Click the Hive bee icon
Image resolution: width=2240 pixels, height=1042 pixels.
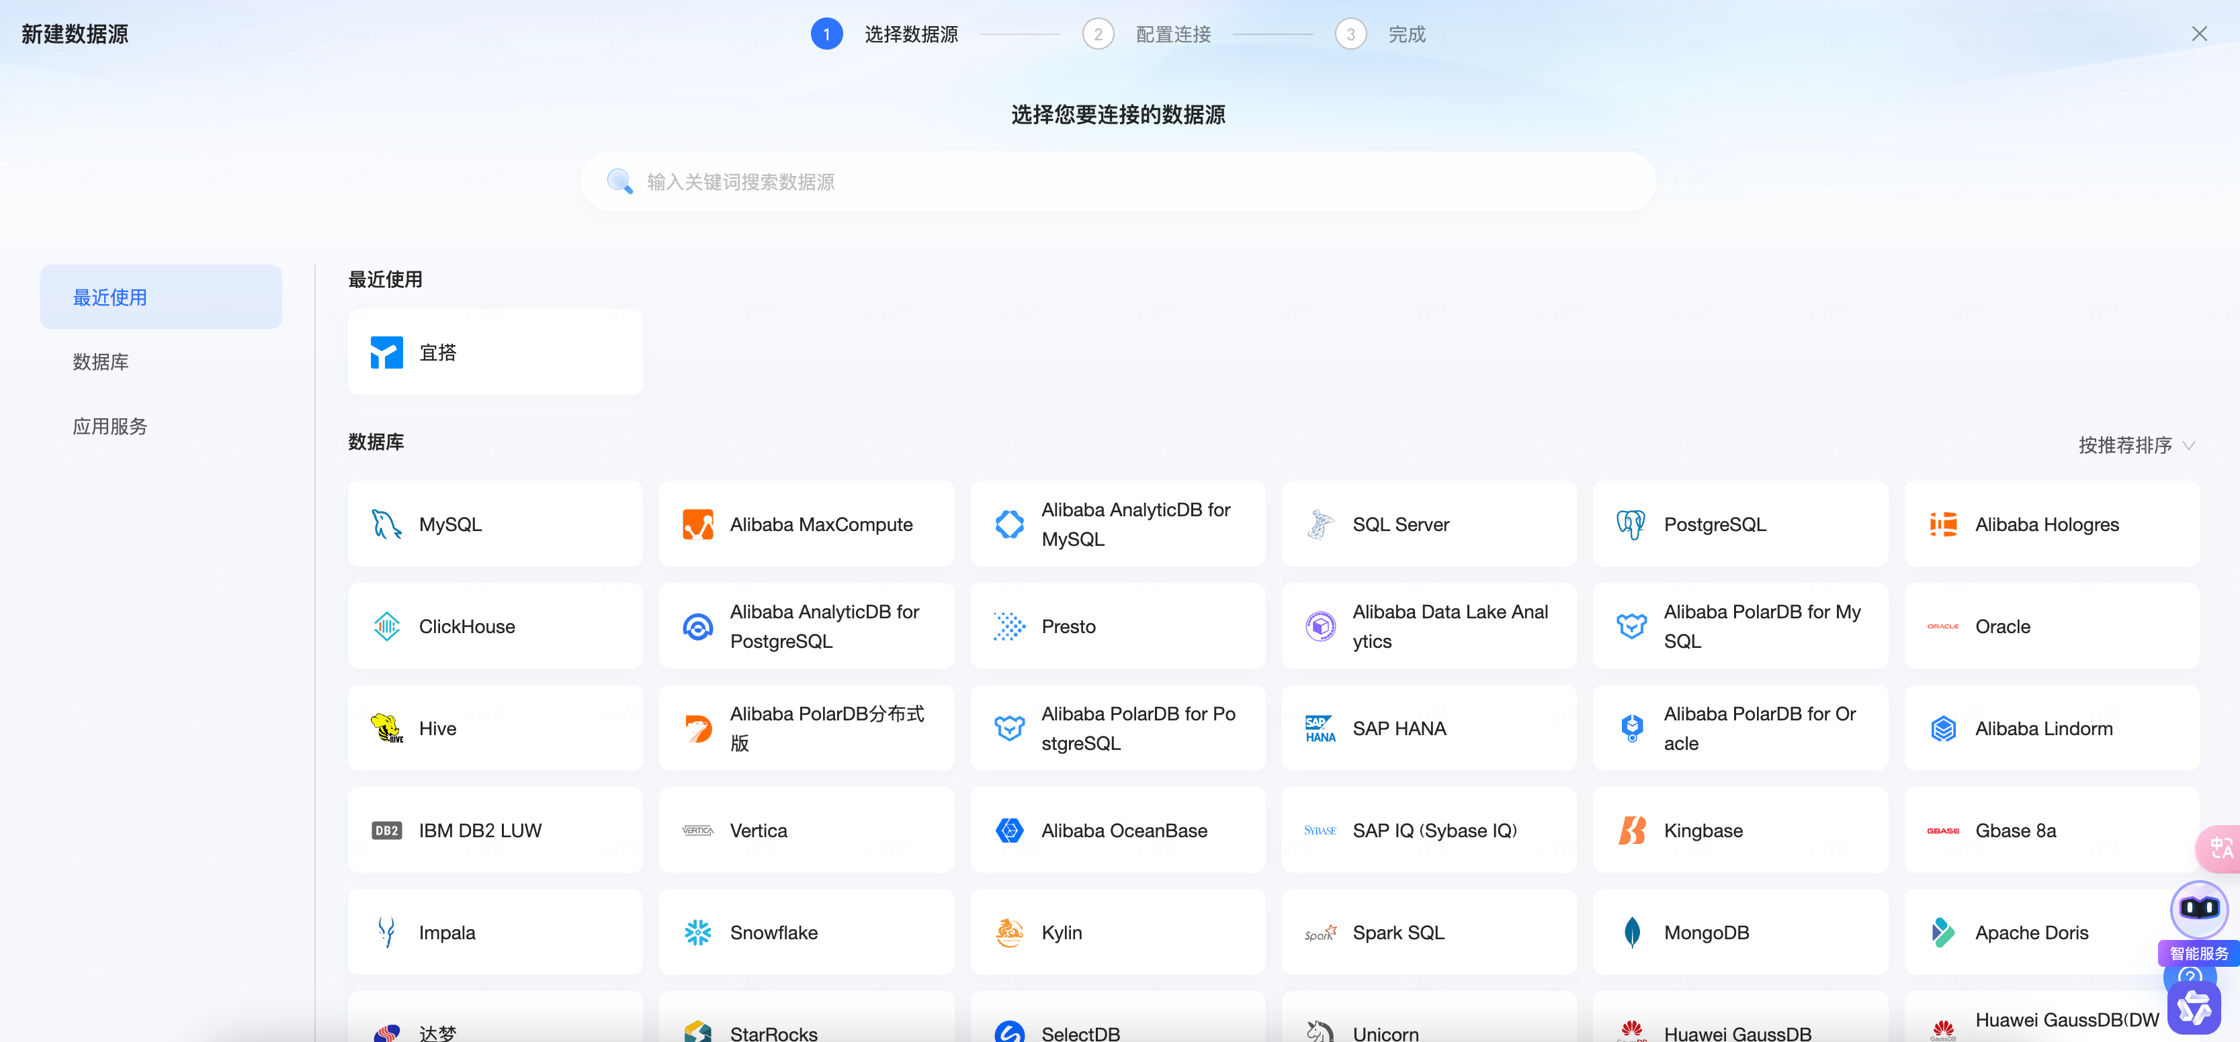point(386,728)
